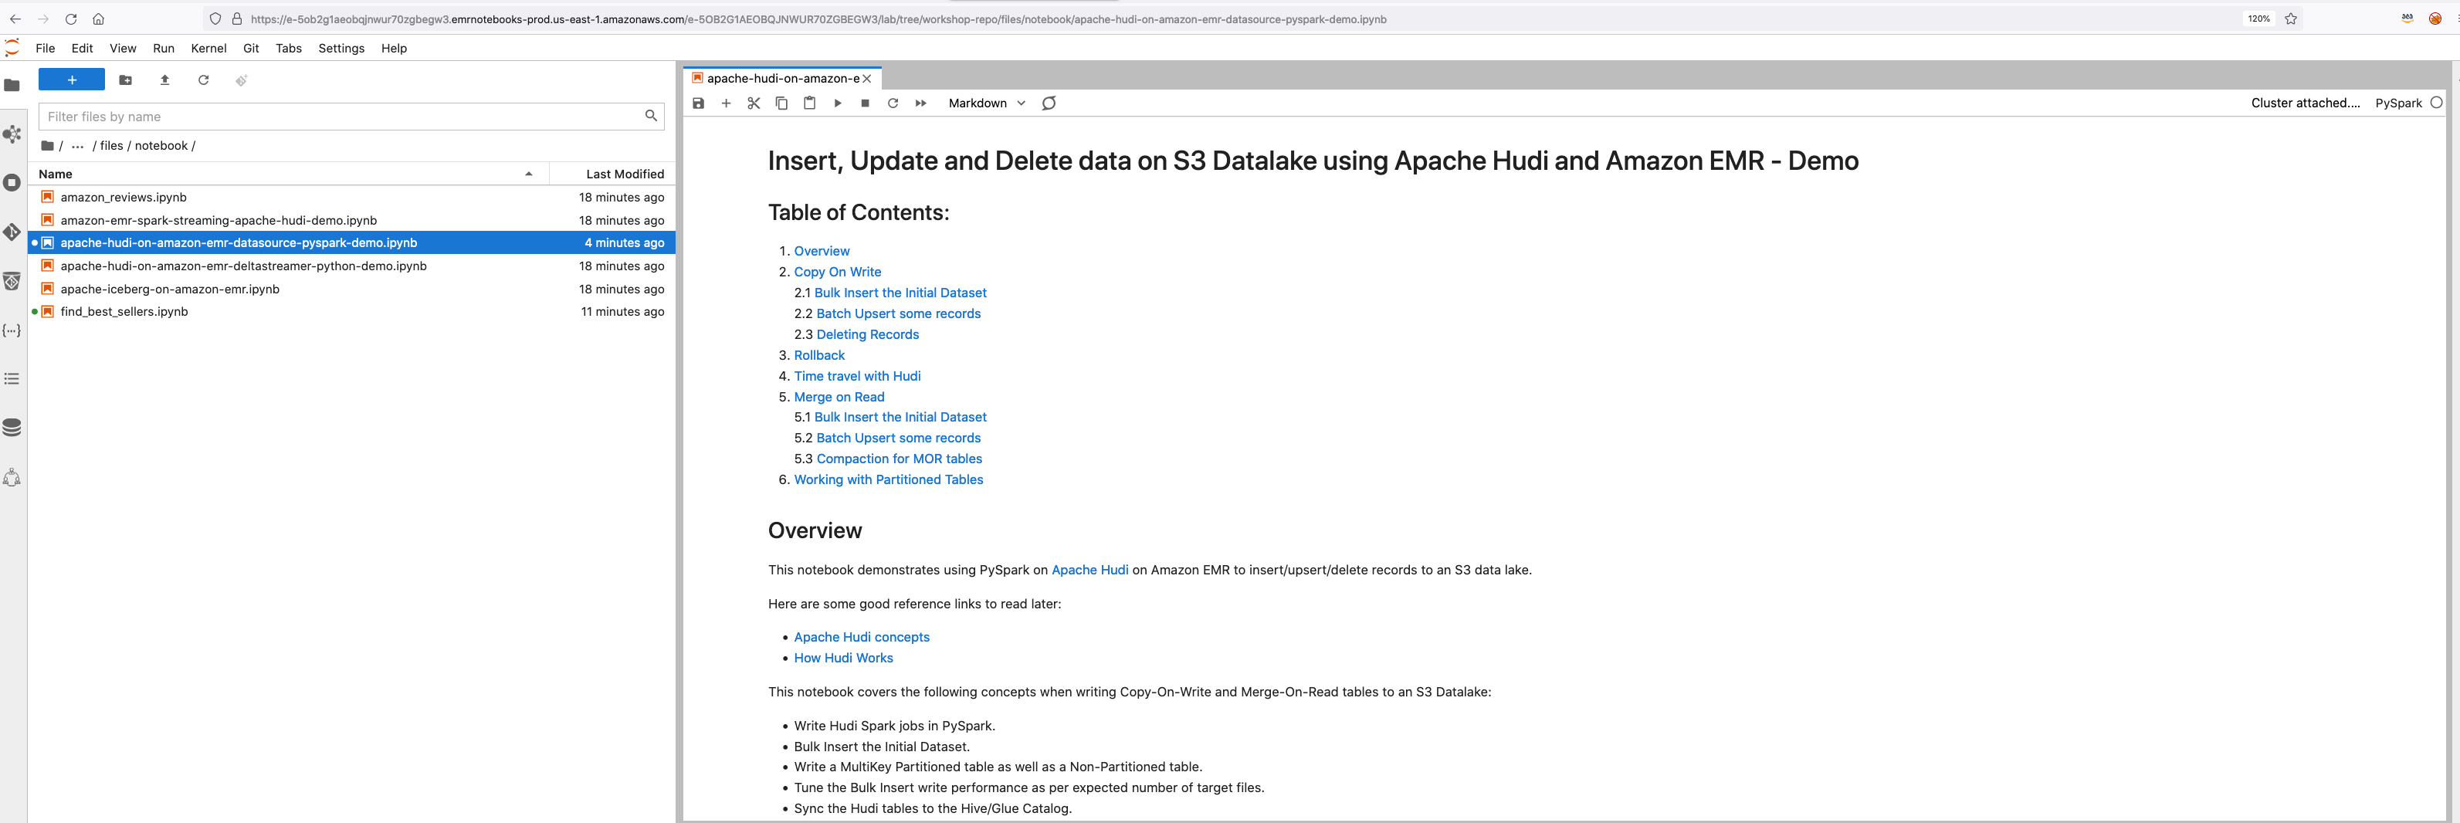Paste cells from the clipboard icon
Image resolution: width=2460 pixels, height=823 pixels.
tap(810, 103)
